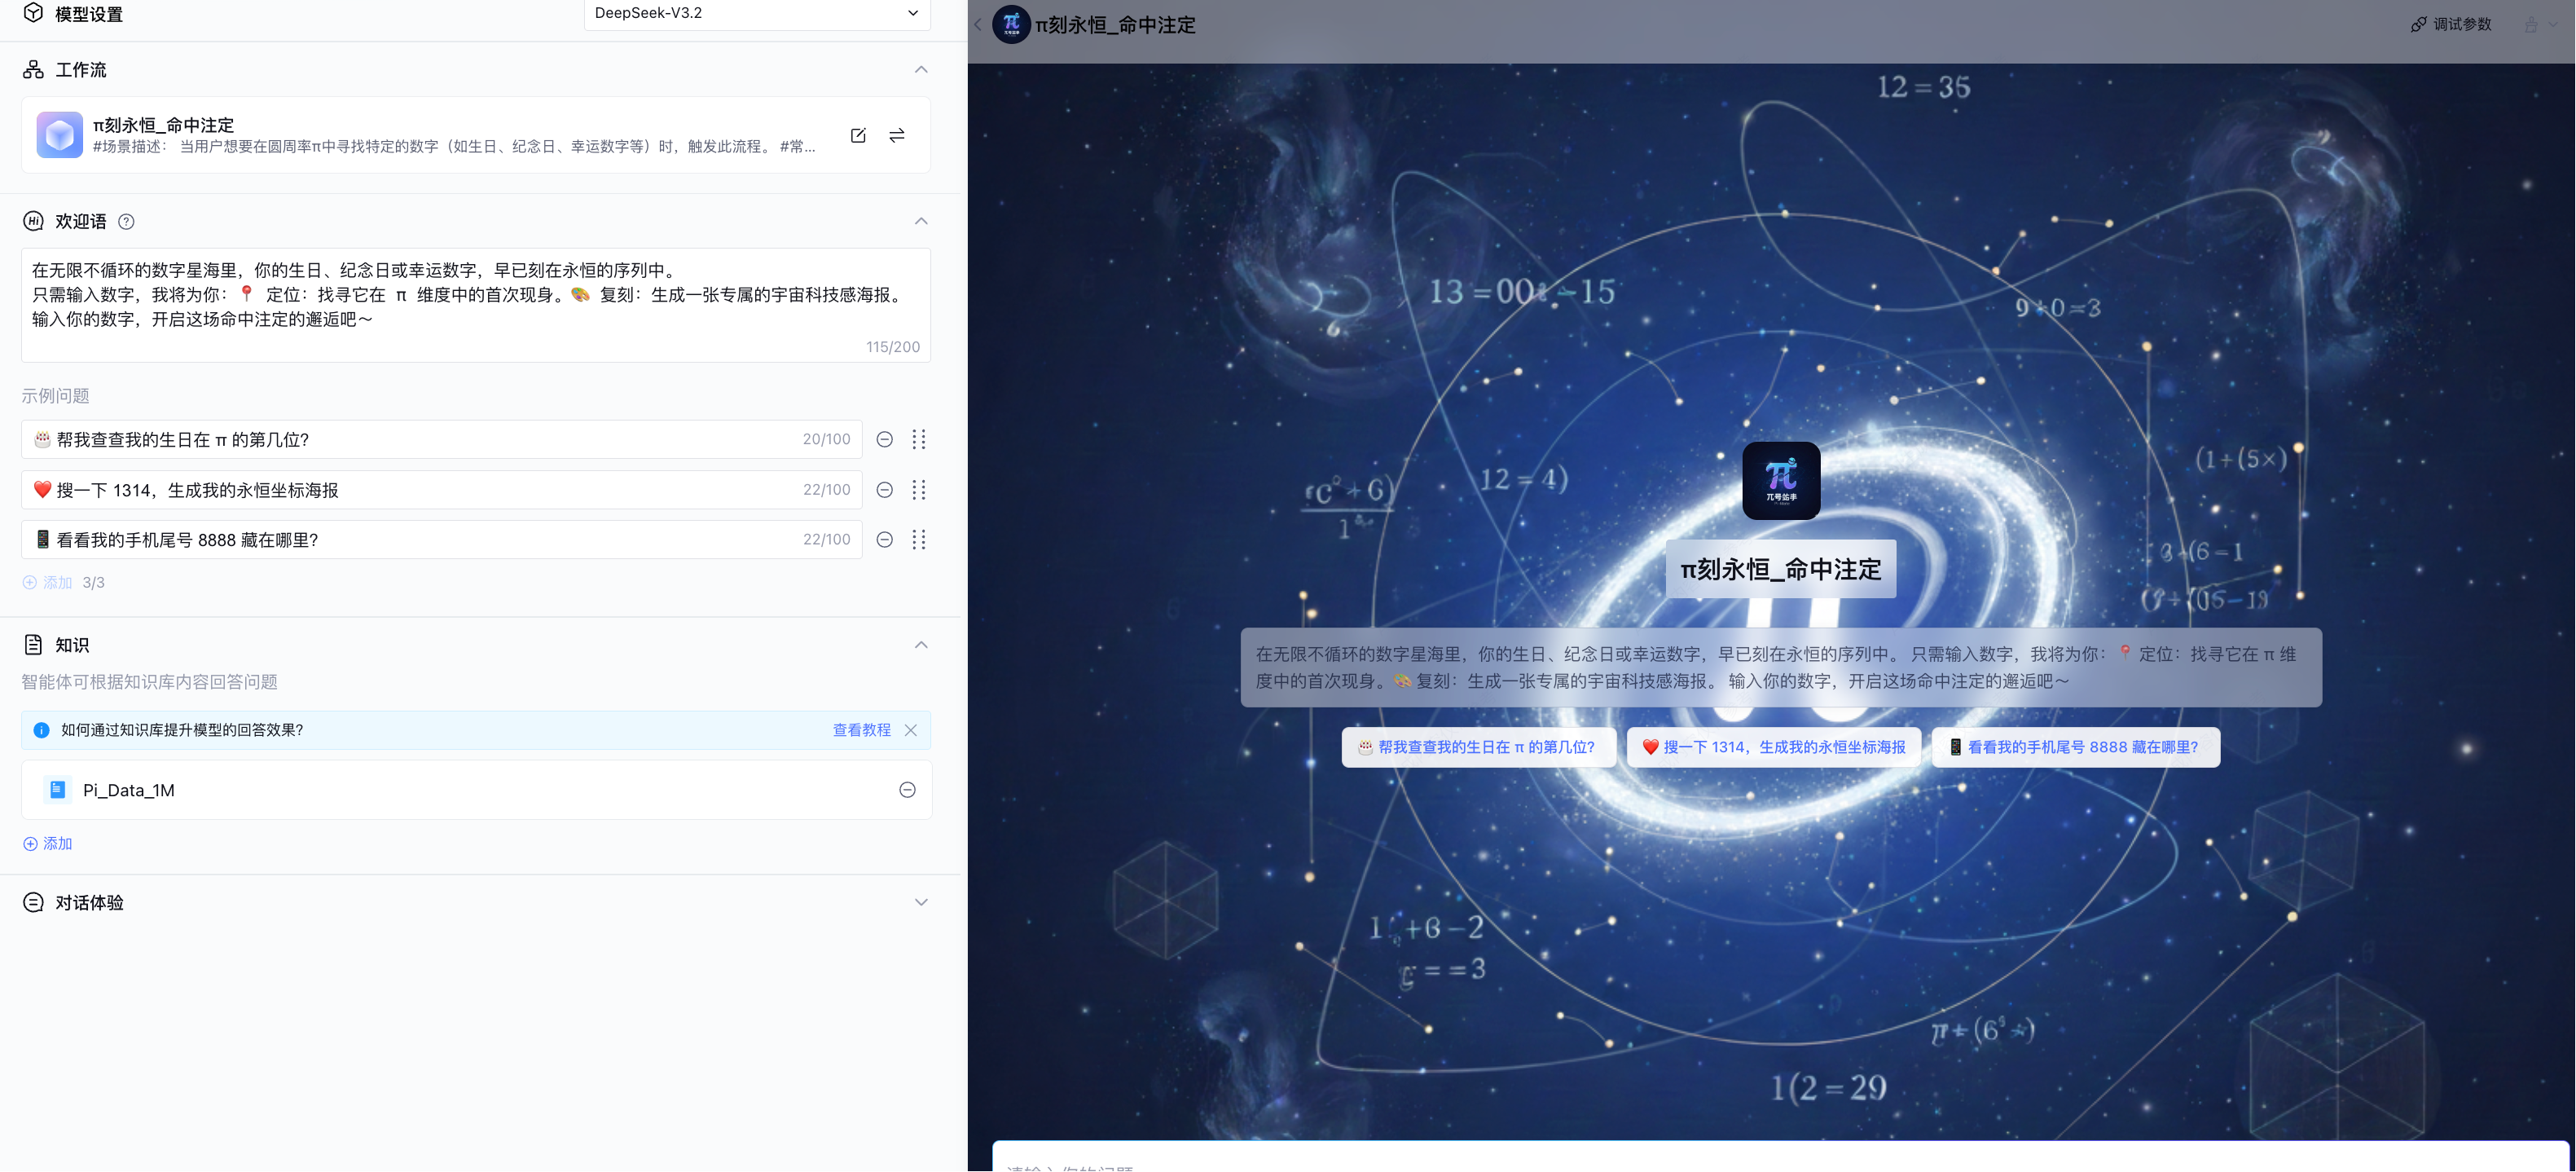Click the π bot avatar in preview header

click(x=1011, y=24)
